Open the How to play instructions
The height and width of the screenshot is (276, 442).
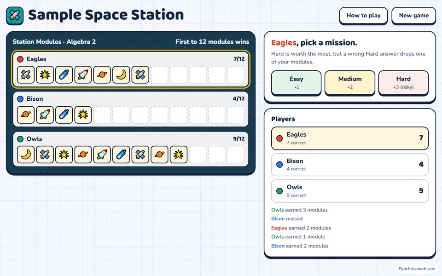pos(363,16)
